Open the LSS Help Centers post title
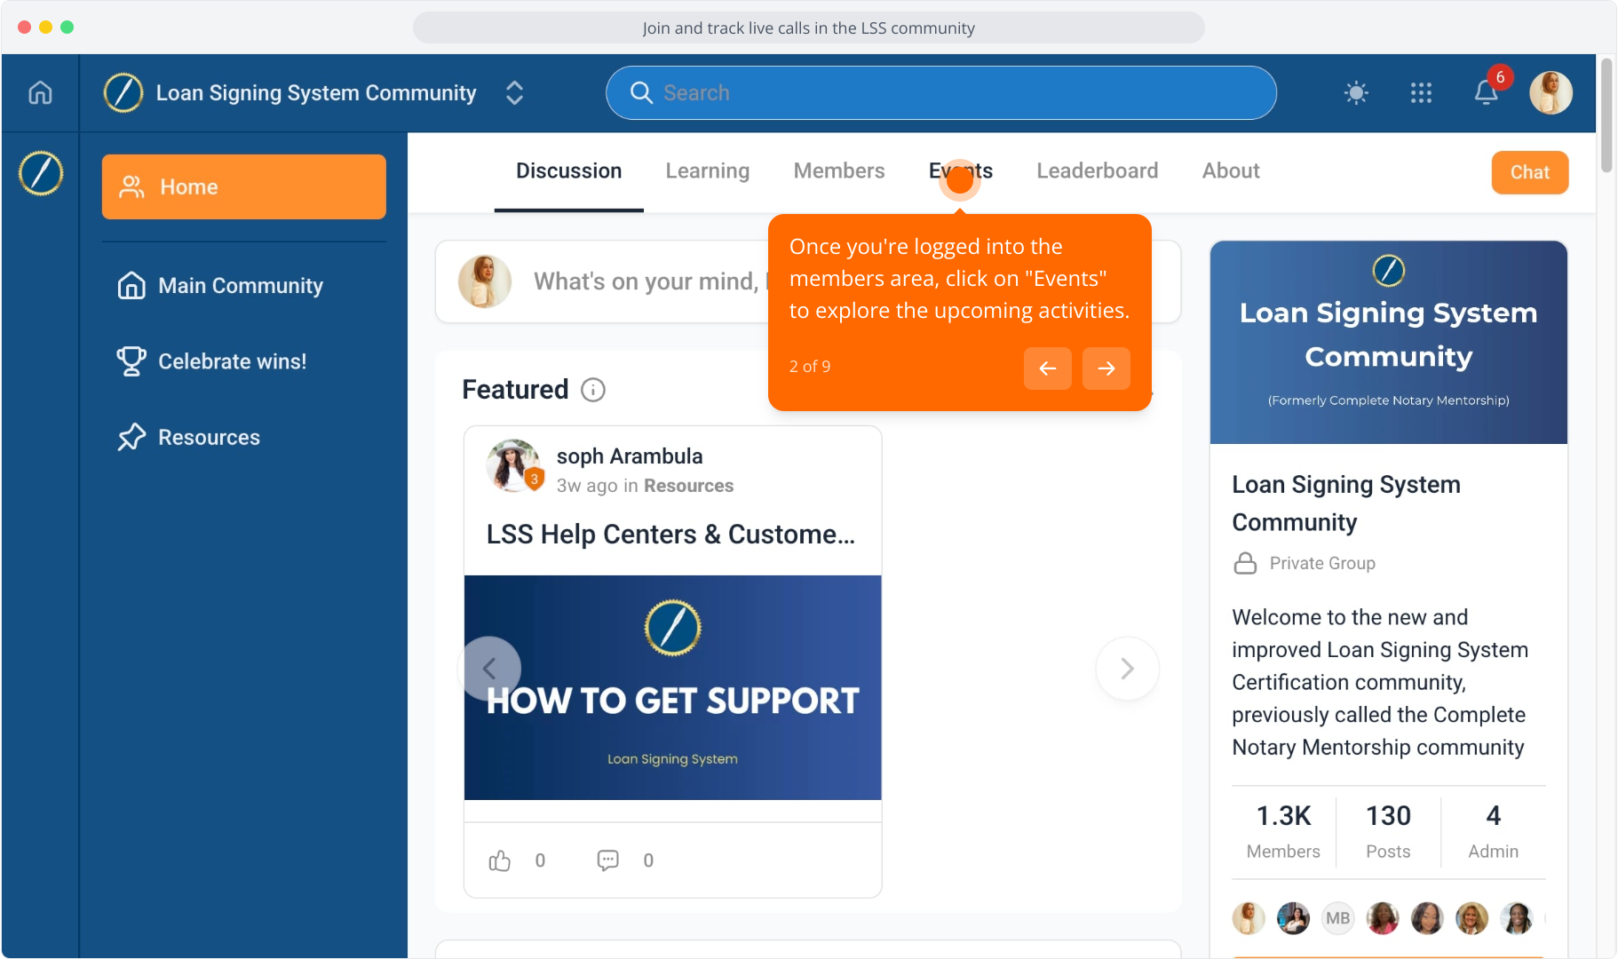The image size is (1618, 959). pos(670,534)
